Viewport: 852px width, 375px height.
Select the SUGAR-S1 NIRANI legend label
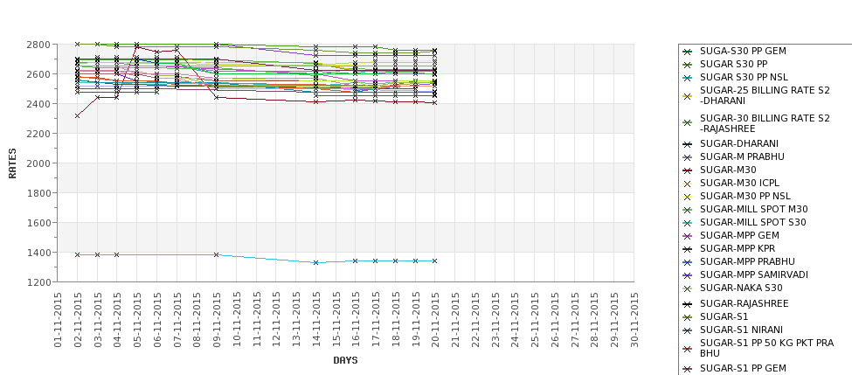click(x=741, y=330)
